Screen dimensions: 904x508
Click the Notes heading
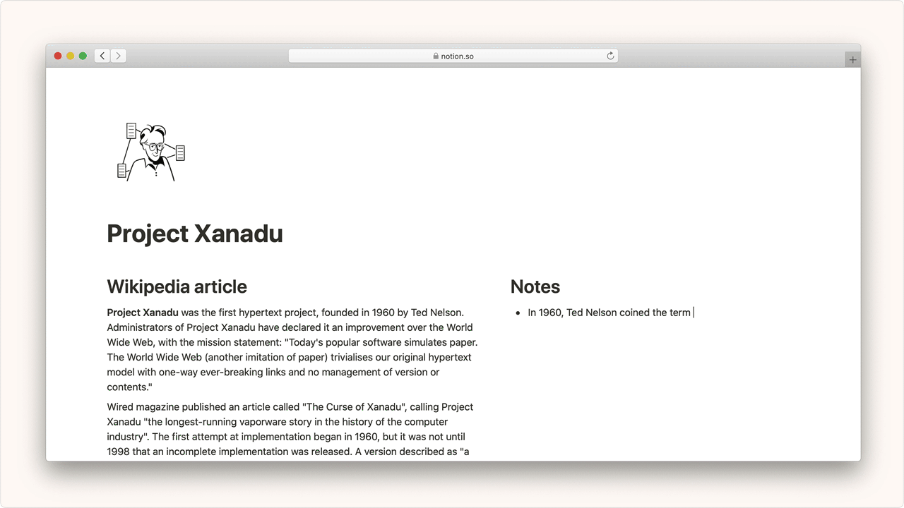coord(535,286)
